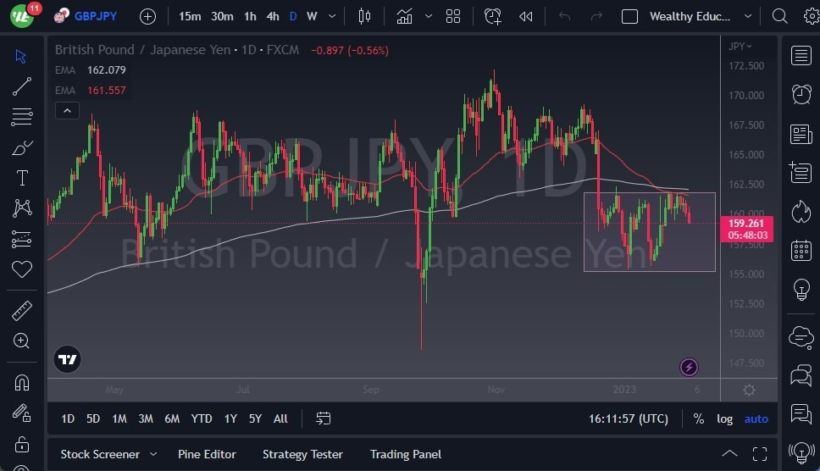
Task: Open the go to date calendar
Action: coord(324,418)
